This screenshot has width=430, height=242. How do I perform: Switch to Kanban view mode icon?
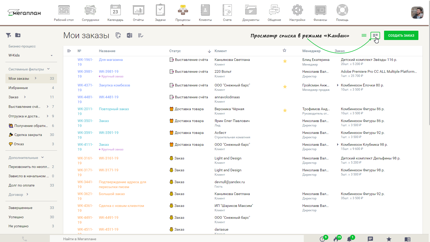(375, 35)
